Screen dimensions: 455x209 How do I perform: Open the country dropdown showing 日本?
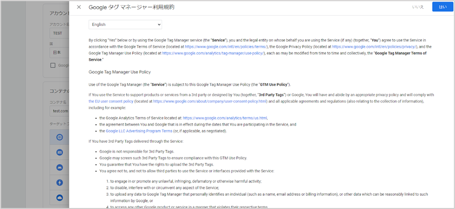click(x=59, y=53)
